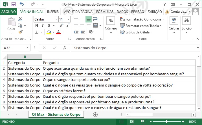Screen dimensions: 202x125
Task: Toggle left horizontal alignment
Action: [x=76, y=26]
